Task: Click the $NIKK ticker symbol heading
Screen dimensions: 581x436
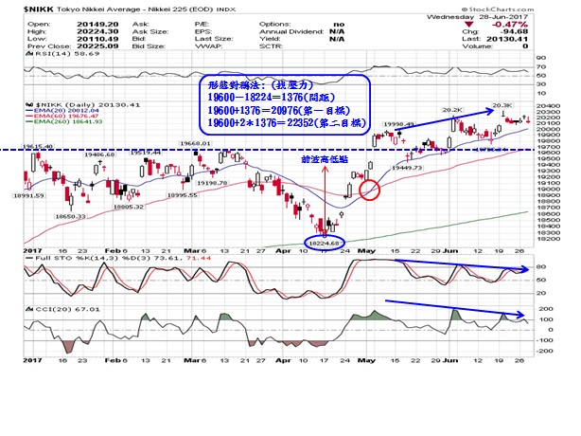Action: click(x=39, y=9)
